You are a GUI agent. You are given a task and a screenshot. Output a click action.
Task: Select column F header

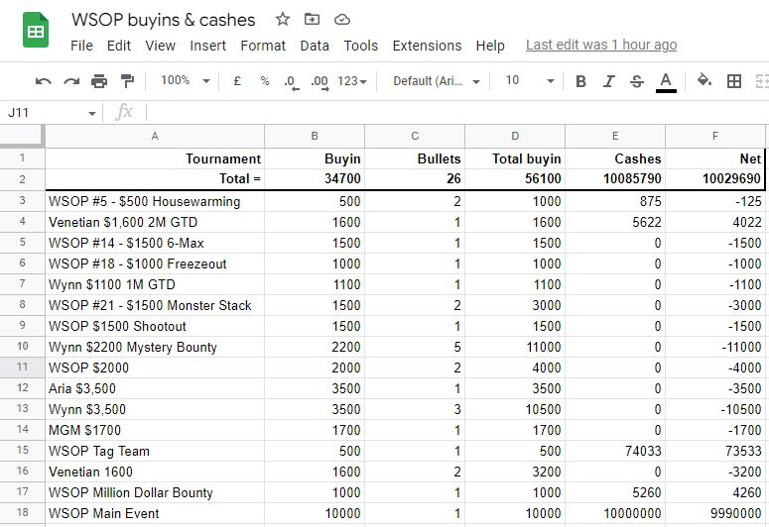[x=715, y=136]
